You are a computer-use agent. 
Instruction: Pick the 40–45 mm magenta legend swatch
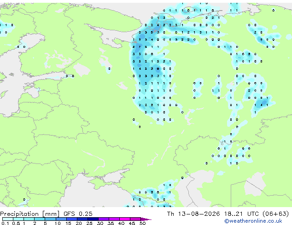(125, 219)
